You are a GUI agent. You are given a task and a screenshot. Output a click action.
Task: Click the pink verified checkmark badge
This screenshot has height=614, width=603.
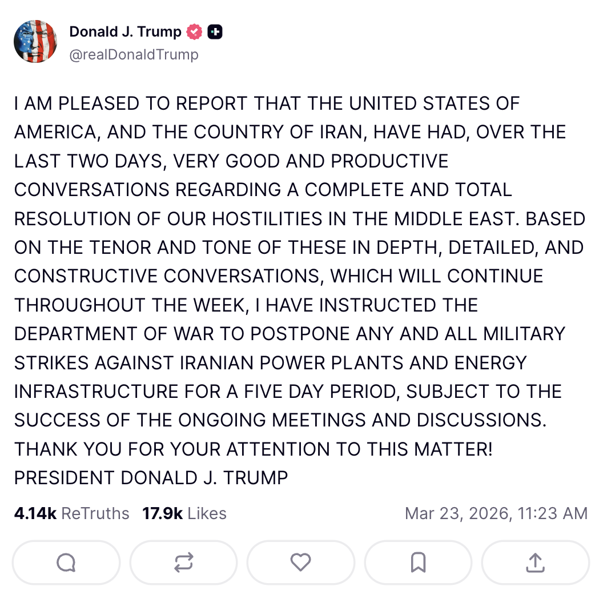point(194,31)
